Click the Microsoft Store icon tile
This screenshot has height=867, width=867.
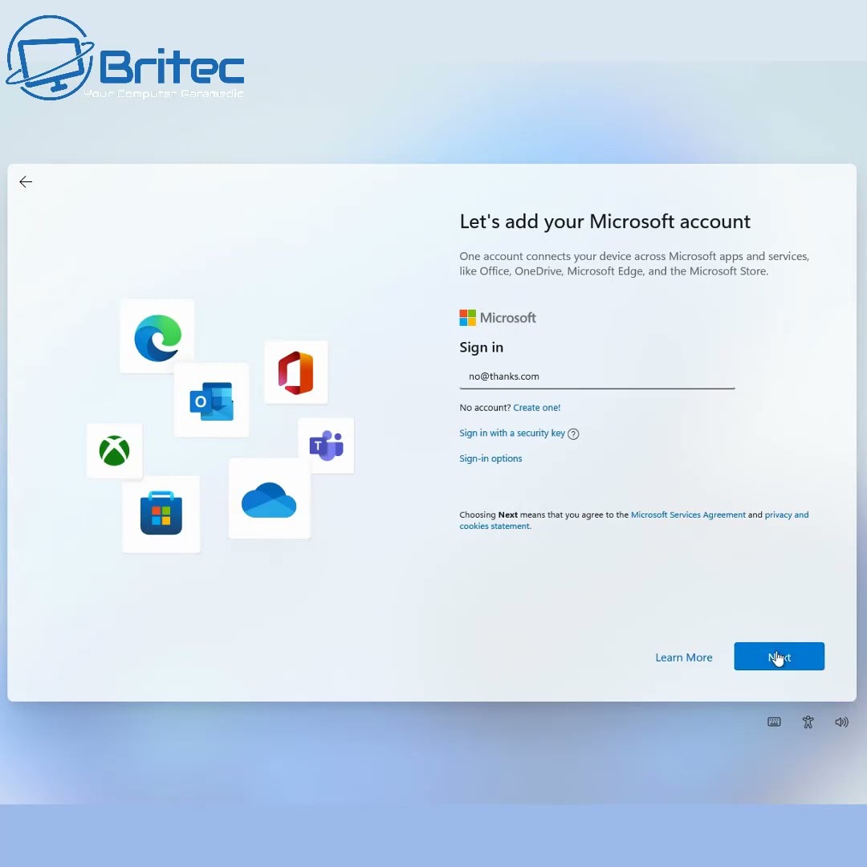tap(161, 514)
